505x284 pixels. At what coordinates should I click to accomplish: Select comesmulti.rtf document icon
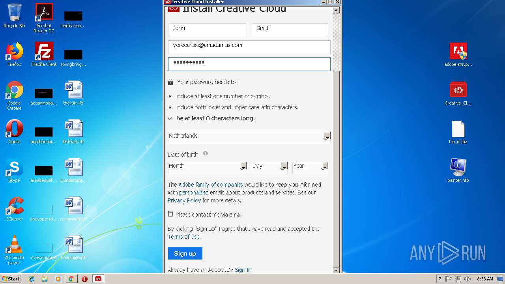[73, 209]
